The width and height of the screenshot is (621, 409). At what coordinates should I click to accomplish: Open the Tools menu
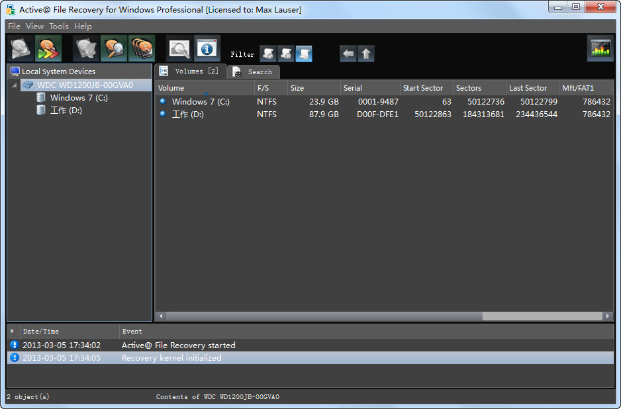click(59, 26)
